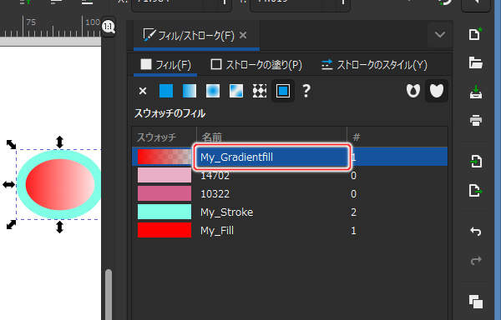Click bottom-center vertical resize handle

[x=59, y=227]
